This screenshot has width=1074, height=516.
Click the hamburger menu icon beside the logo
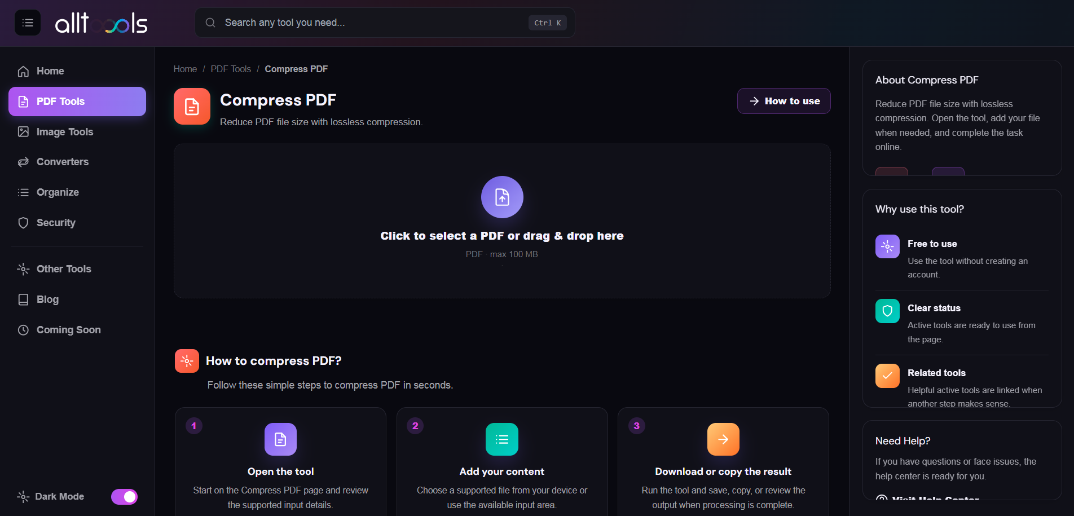[28, 23]
